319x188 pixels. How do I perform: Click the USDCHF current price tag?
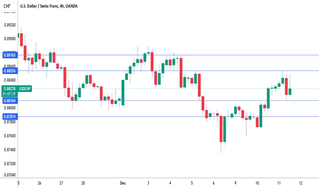(x=25, y=89)
